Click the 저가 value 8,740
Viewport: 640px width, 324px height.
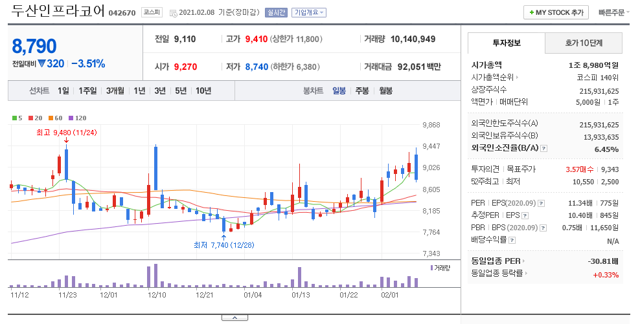[257, 67]
